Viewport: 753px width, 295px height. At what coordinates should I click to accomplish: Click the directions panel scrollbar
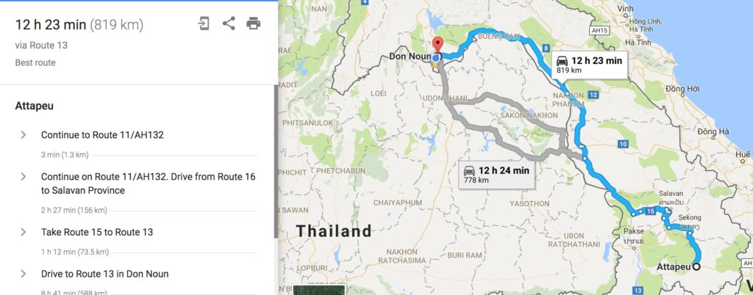(x=276, y=161)
